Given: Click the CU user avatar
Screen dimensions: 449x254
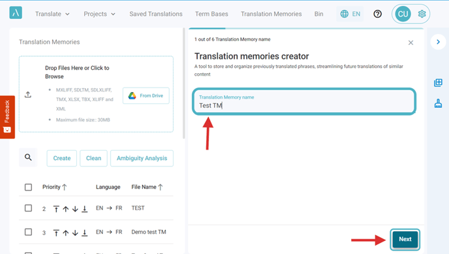Looking at the screenshot, I should (x=403, y=14).
